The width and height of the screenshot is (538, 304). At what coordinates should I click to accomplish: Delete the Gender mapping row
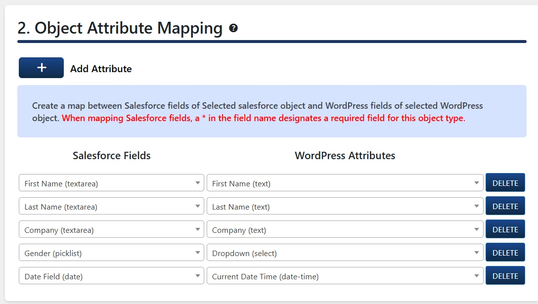point(505,252)
